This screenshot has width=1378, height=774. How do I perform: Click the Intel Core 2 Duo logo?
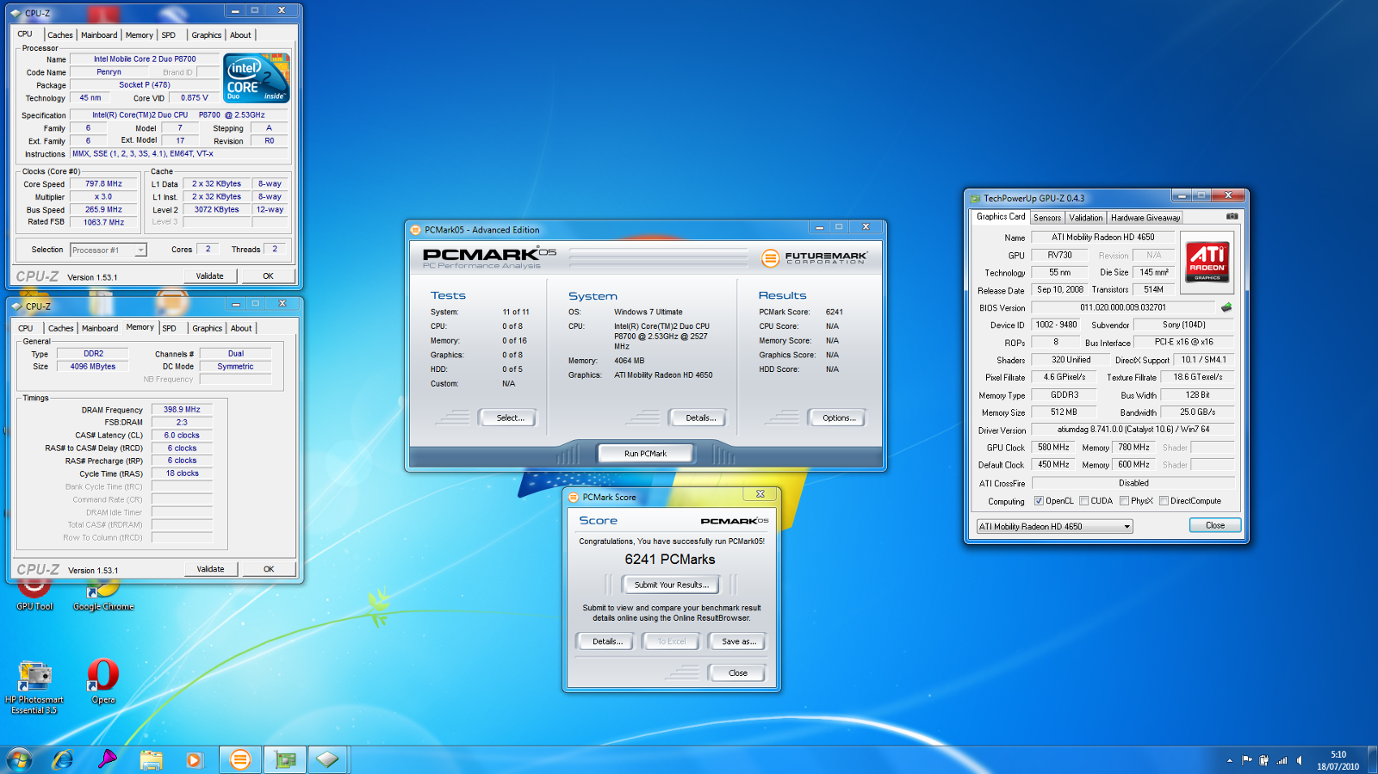pos(257,78)
